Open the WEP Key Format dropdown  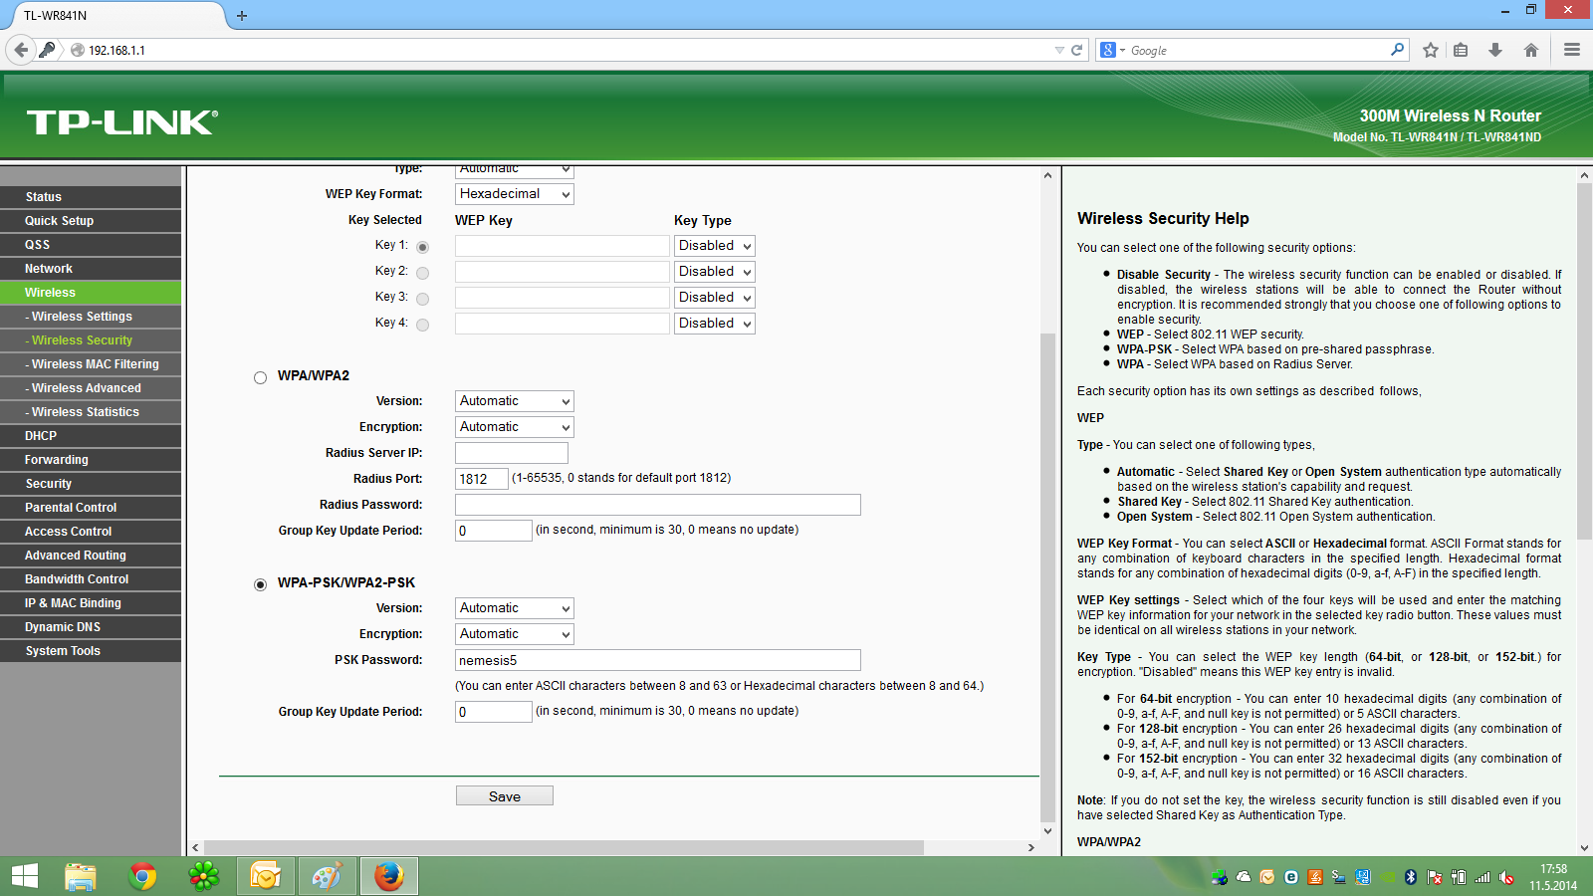[x=515, y=194]
